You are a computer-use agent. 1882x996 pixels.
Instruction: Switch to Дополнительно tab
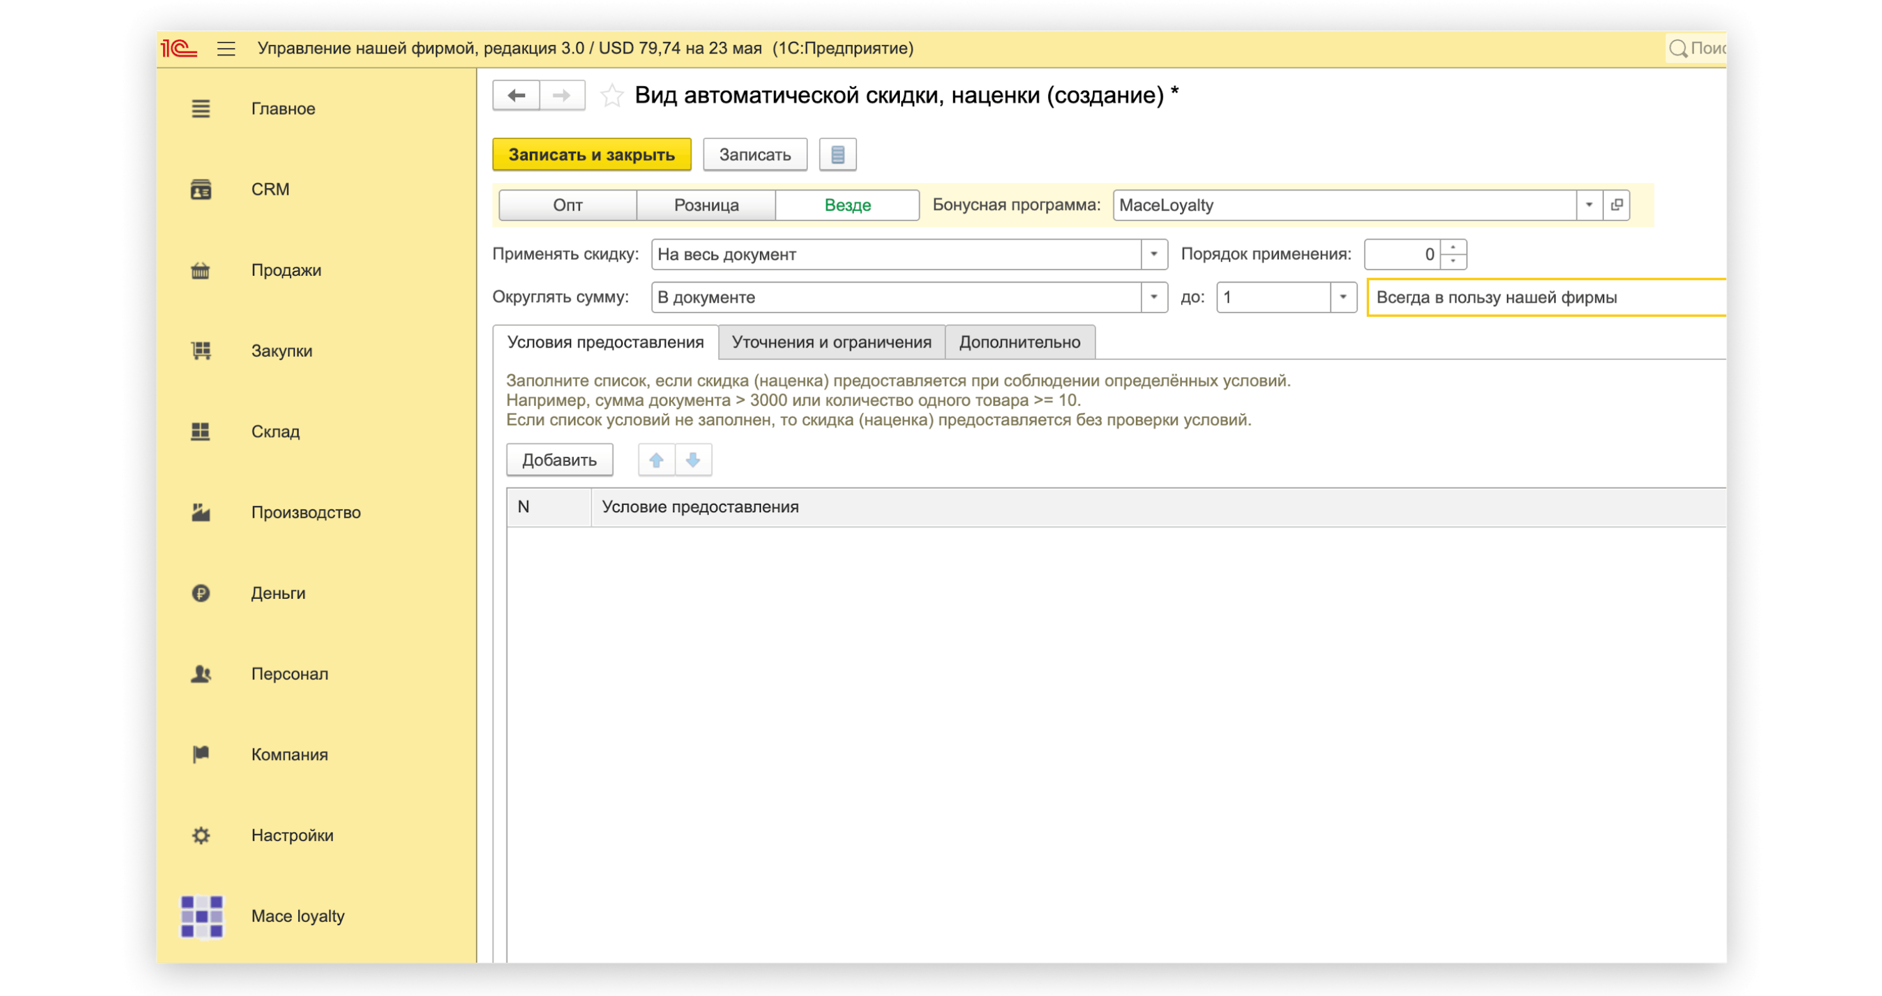pos(1019,343)
